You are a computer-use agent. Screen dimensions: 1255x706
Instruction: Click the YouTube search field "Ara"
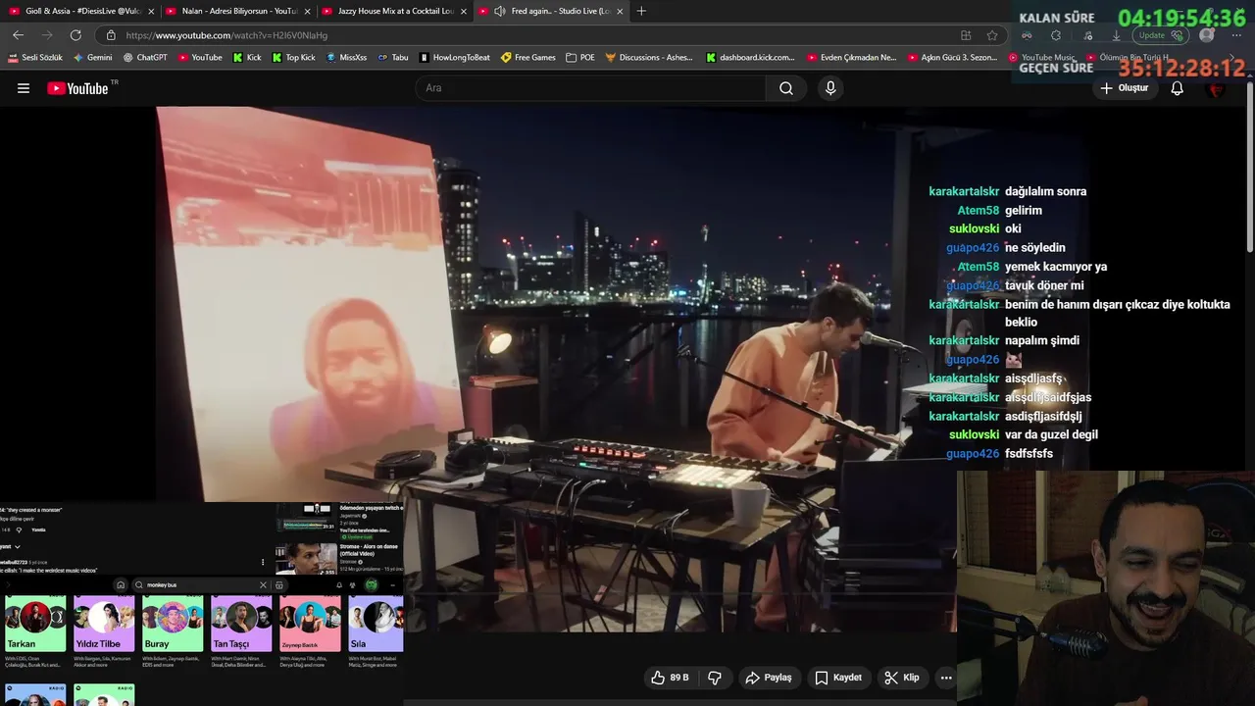[x=591, y=88]
